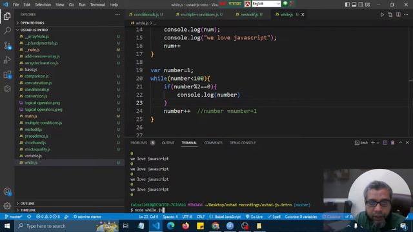Open Customize Layout icon

click(367, 5)
